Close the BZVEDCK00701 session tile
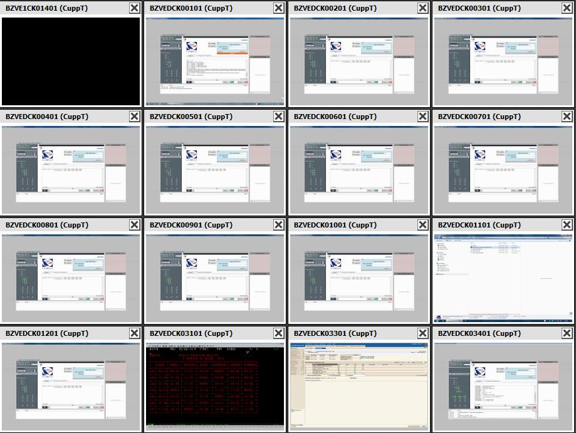Image resolution: width=576 pixels, height=433 pixels. coord(567,117)
